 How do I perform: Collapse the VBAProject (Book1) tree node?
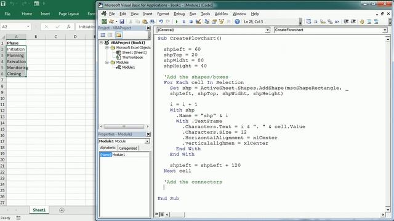coord(101,42)
